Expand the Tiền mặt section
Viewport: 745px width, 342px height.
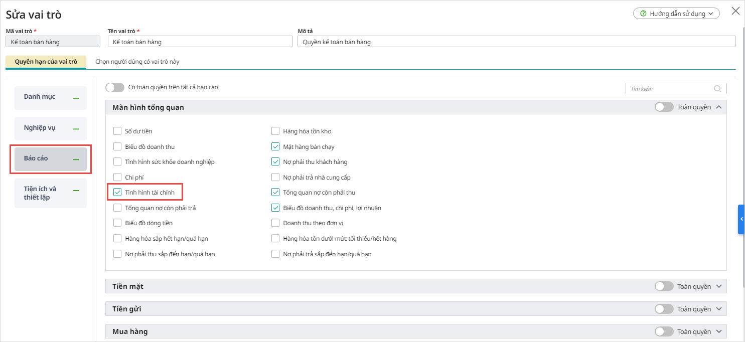click(x=719, y=286)
